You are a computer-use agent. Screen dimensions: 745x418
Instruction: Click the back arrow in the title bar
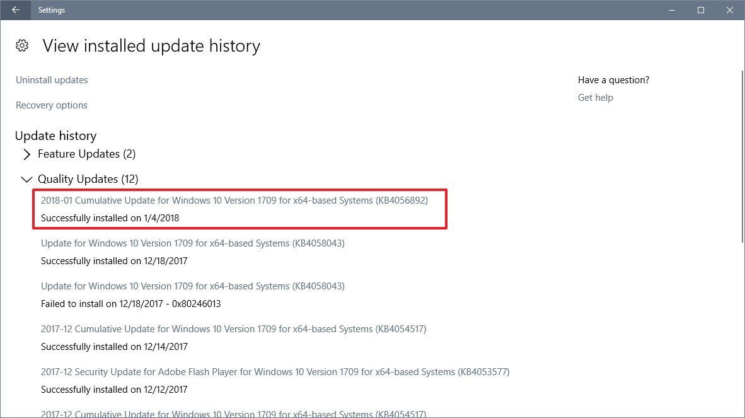(15, 10)
